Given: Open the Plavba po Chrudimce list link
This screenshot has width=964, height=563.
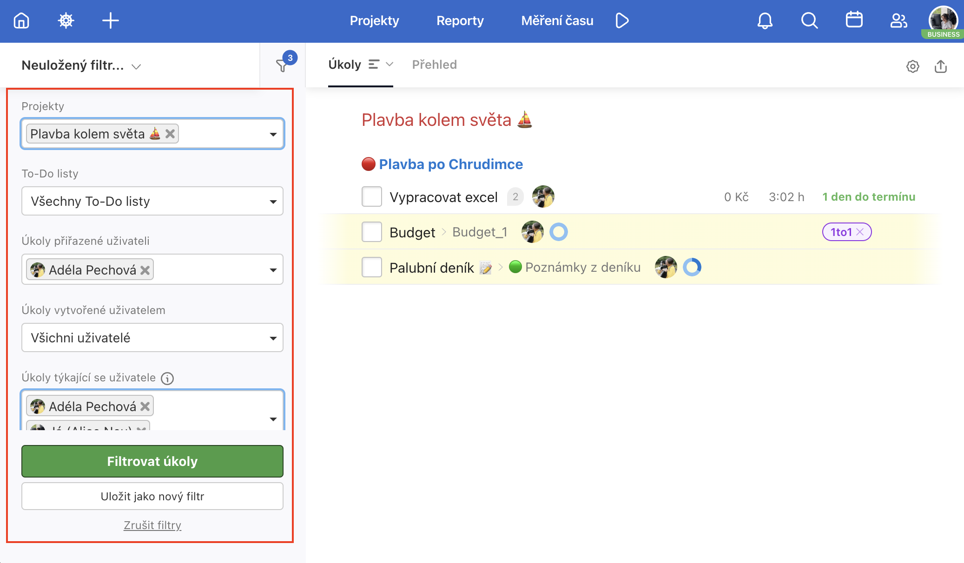Looking at the screenshot, I should coord(451,164).
